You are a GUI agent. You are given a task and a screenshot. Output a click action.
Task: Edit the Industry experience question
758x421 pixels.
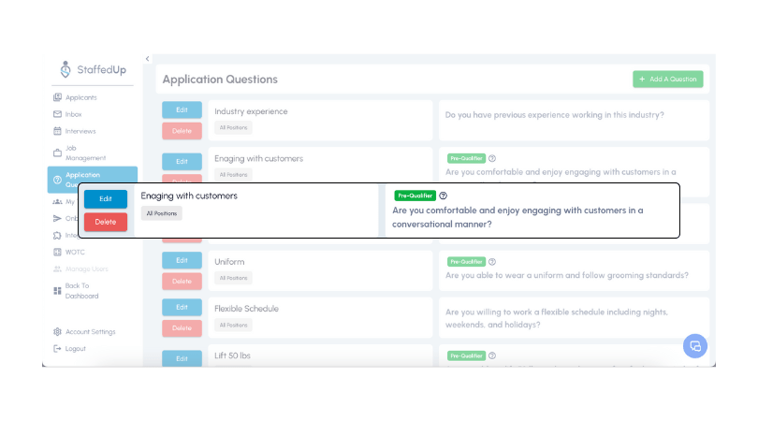182,109
